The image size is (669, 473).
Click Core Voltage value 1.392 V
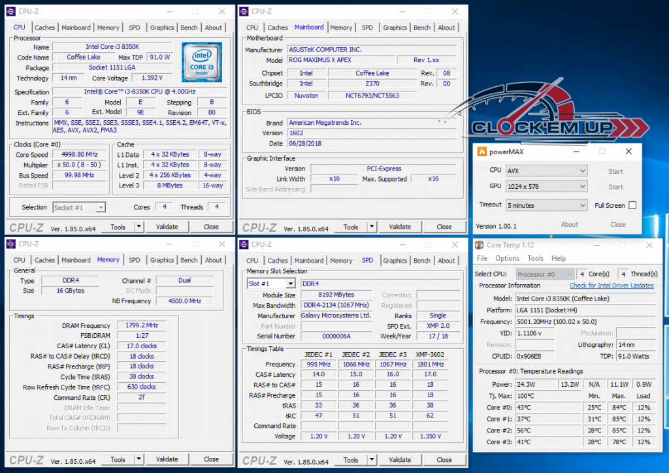pyautogui.click(x=152, y=78)
